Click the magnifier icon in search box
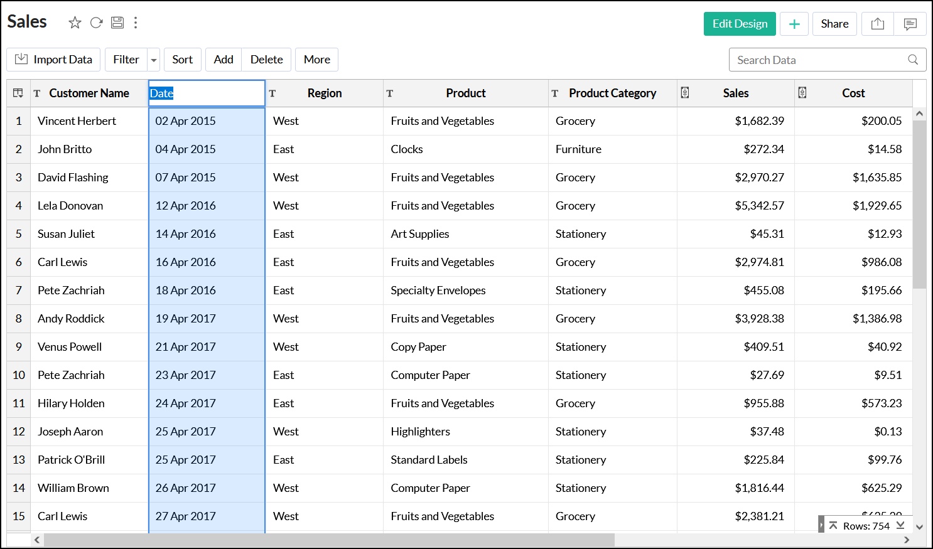This screenshot has height=549, width=933. coord(913,60)
